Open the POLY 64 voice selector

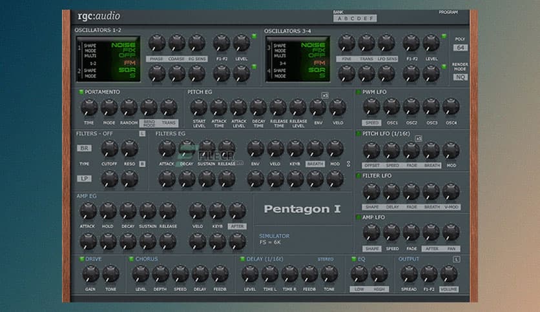(461, 48)
